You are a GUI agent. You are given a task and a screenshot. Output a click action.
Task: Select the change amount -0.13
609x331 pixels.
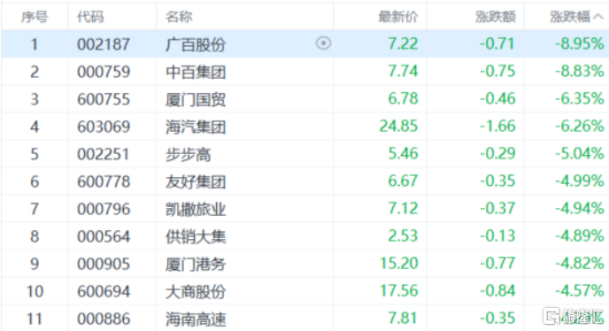coord(497,235)
